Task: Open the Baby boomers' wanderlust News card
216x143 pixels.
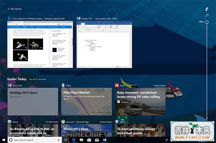Action: tap(140, 101)
